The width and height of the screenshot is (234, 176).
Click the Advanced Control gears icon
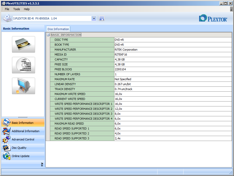pyautogui.click(x=6, y=139)
